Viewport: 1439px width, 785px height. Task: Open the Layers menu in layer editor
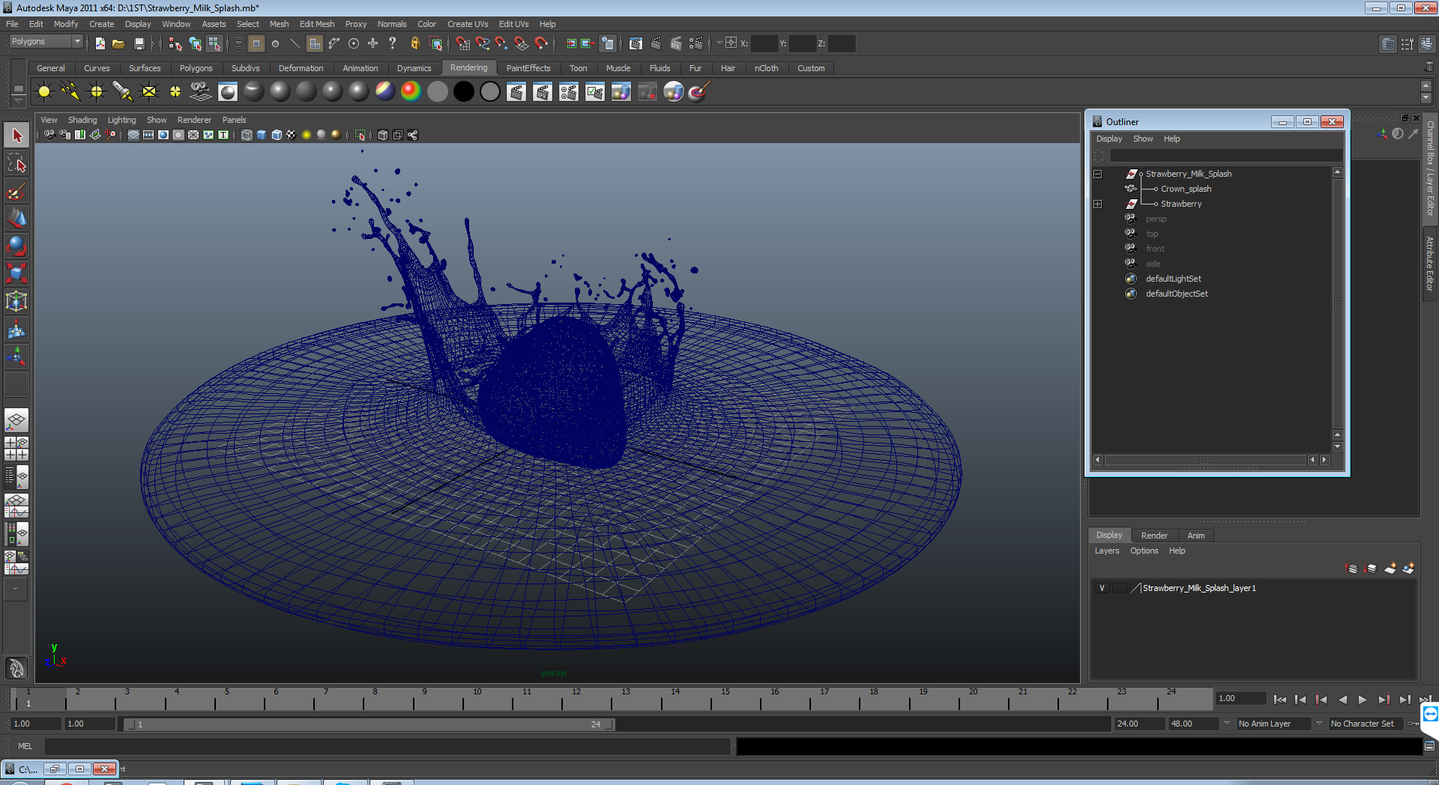tap(1107, 551)
